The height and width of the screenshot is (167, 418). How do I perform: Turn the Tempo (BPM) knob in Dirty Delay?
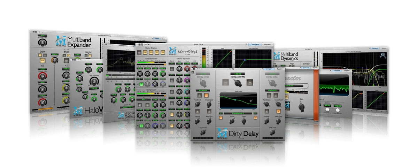(x=238, y=82)
